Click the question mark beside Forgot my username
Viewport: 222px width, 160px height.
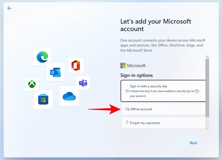pyautogui.click(x=127, y=123)
